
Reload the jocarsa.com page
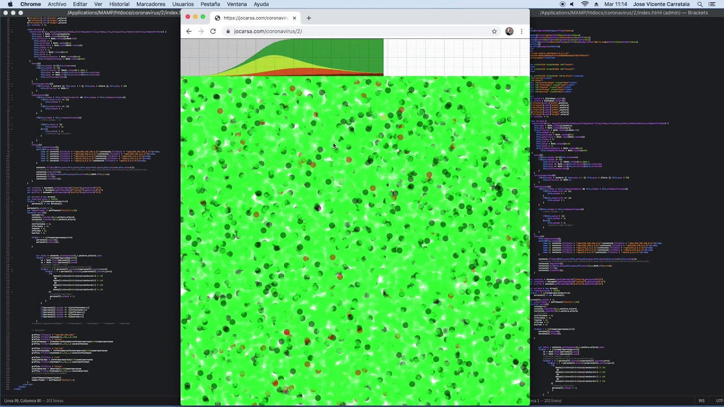pyautogui.click(x=213, y=31)
